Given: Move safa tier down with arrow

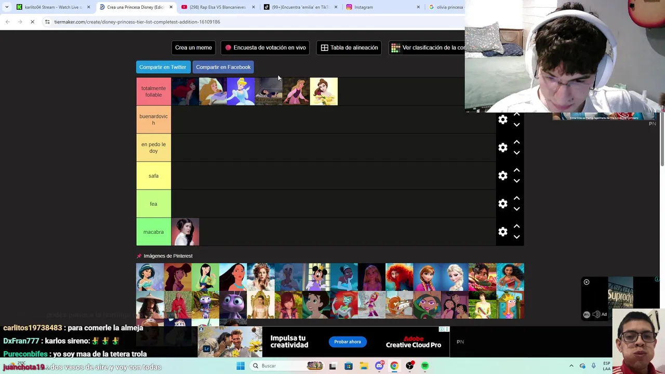Looking at the screenshot, I should click(516, 181).
